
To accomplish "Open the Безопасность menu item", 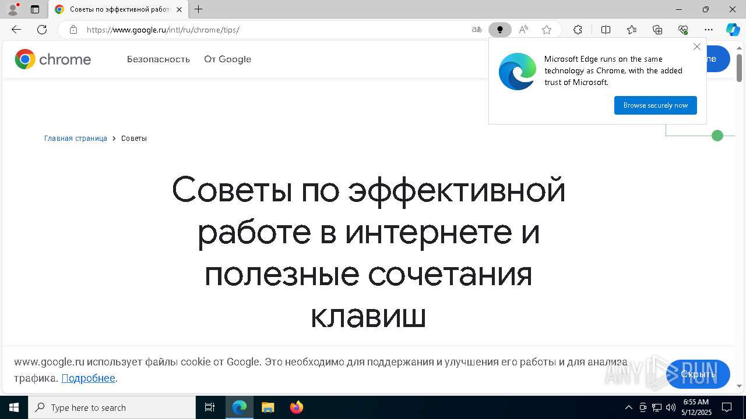I will pos(159,59).
